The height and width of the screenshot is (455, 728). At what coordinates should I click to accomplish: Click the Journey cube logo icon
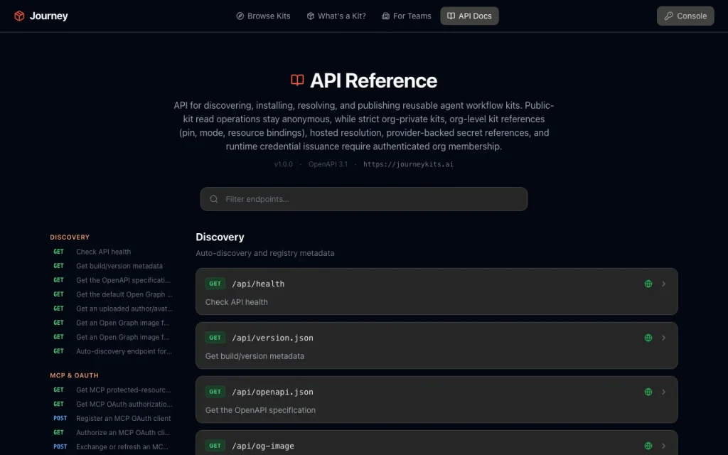coord(19,16)
